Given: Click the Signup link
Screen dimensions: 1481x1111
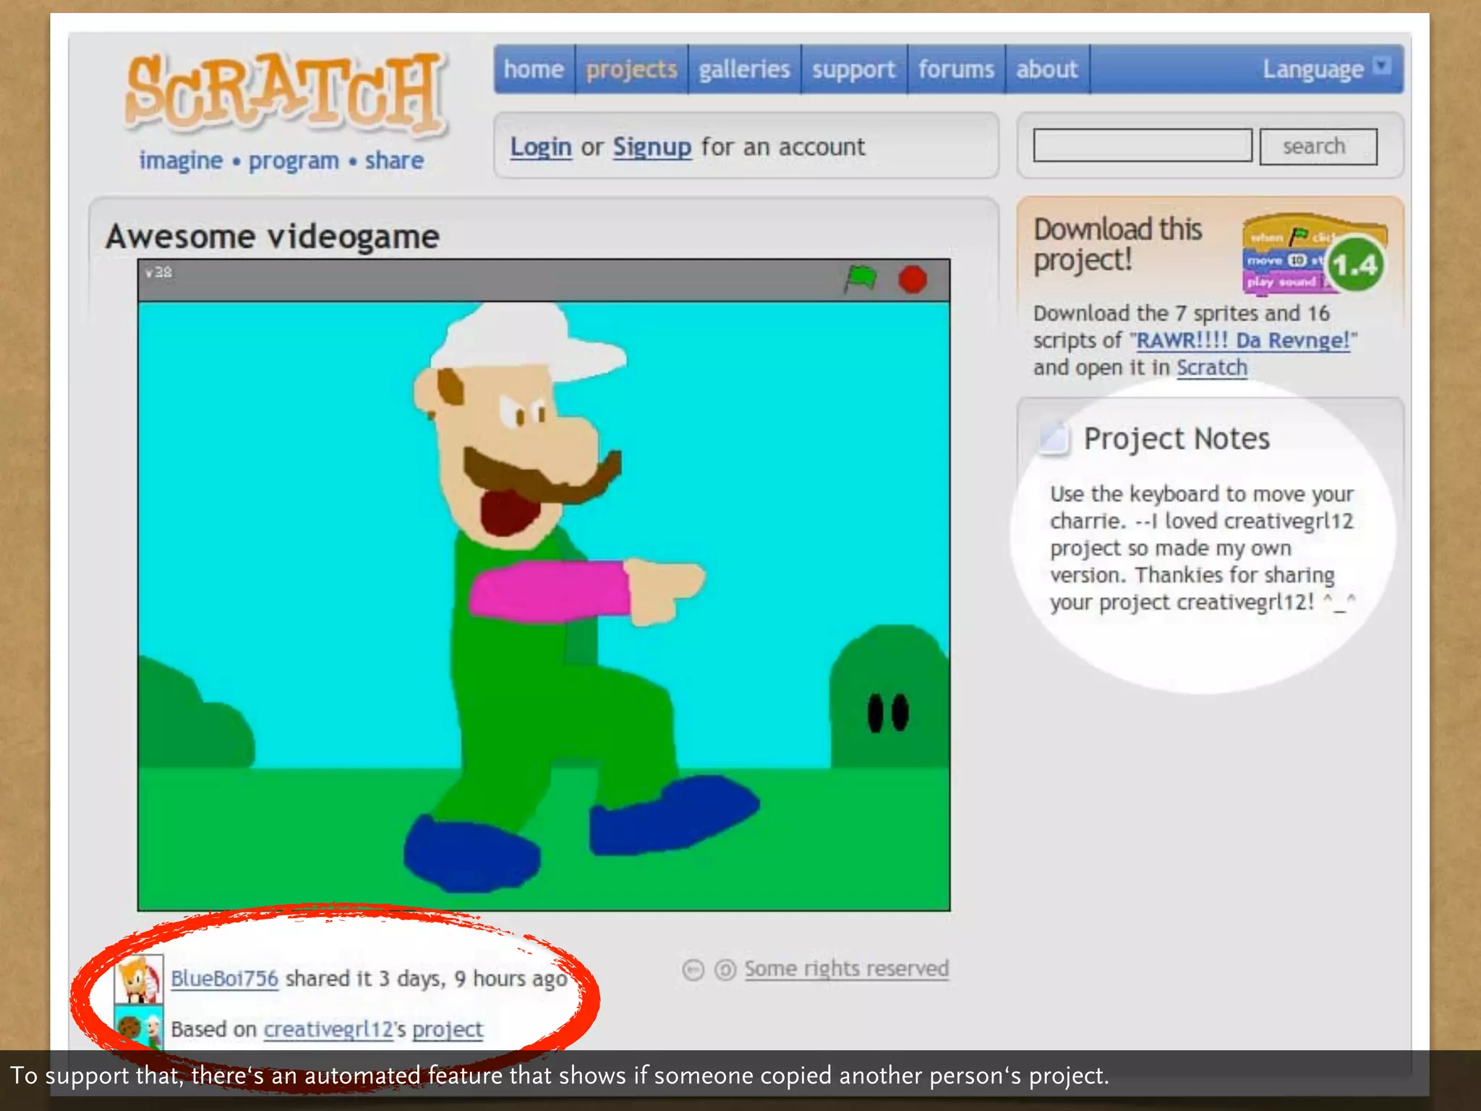Looking at the screenshot, I should pyautogui.click(x=652, y=147).
